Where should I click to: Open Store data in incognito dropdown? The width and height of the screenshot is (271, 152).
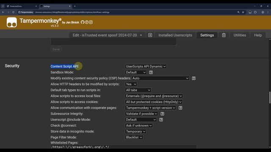[135, 131]
